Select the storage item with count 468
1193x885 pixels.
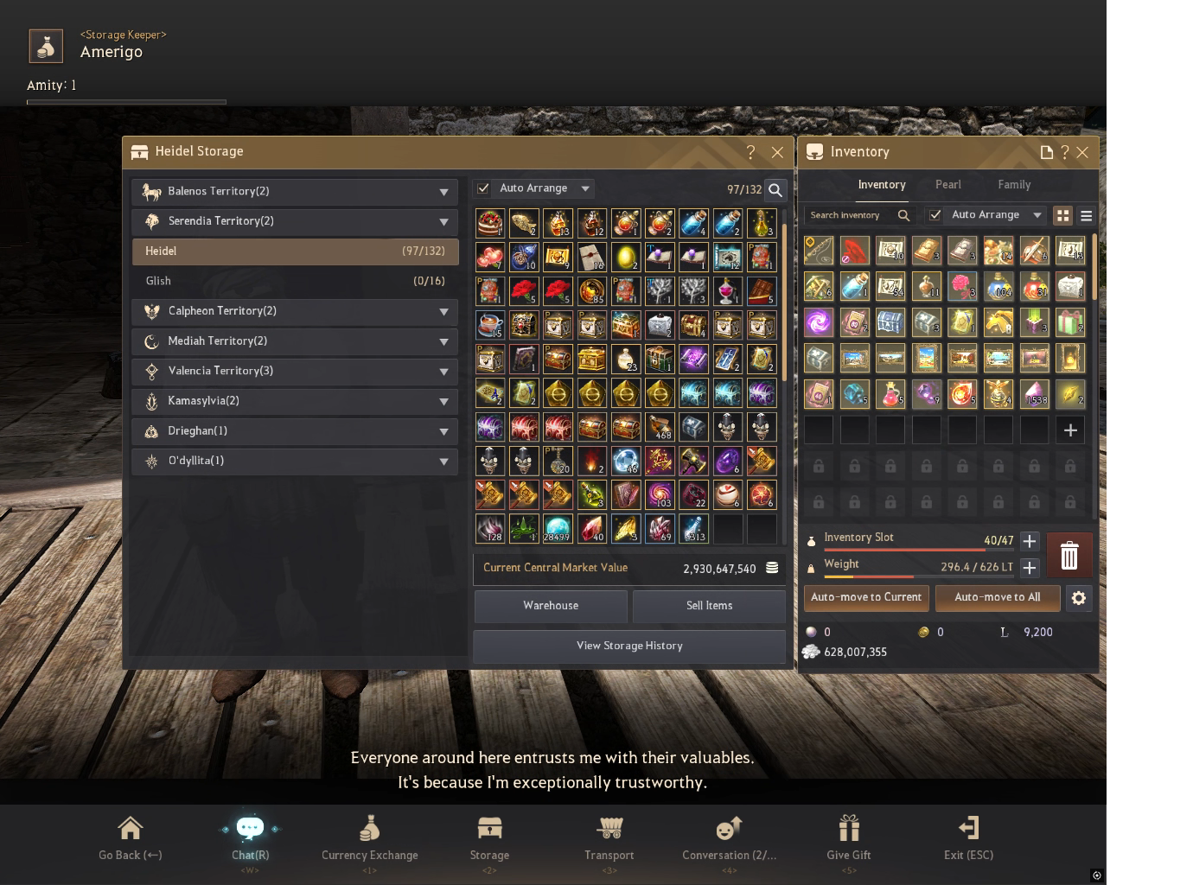[x=660, y=427]
